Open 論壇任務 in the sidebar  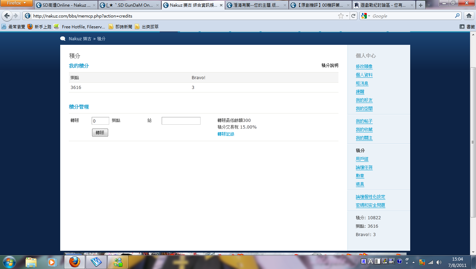click(x=364, y=167)
